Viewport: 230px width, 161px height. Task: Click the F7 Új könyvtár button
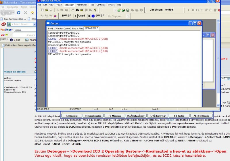coord(158,116)
